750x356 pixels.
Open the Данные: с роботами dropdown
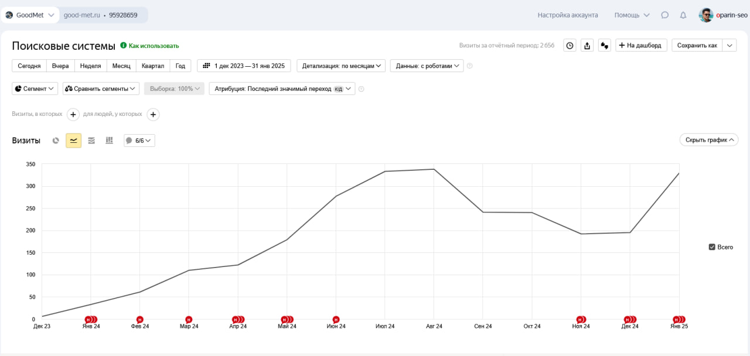pos(426,66)
